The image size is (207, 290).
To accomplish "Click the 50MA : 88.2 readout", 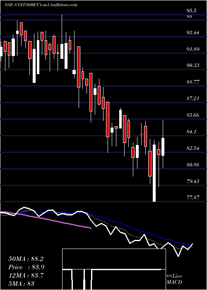I will coord(26,259).
